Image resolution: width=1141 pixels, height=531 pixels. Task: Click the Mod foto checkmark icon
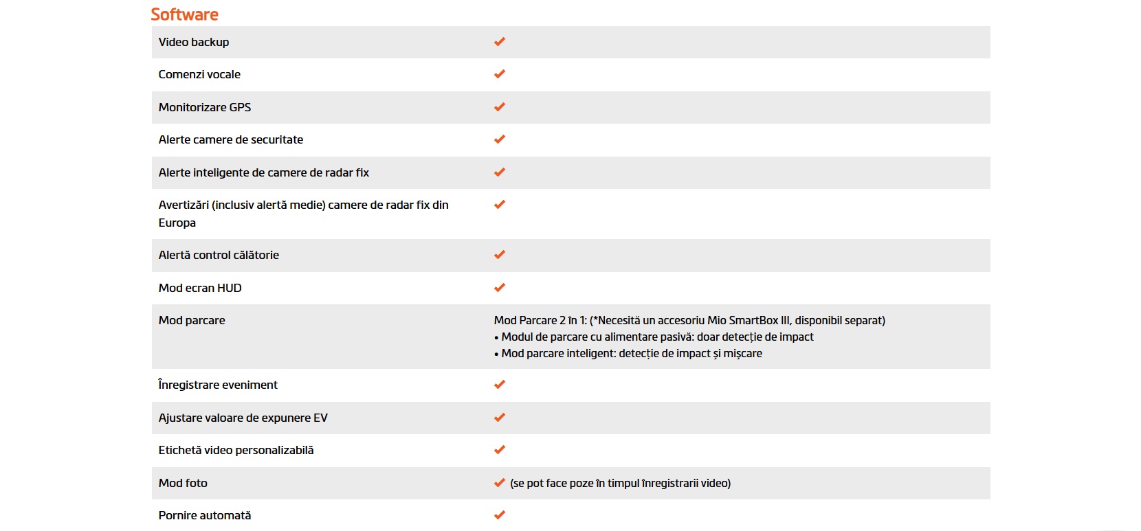pos(500,483)
